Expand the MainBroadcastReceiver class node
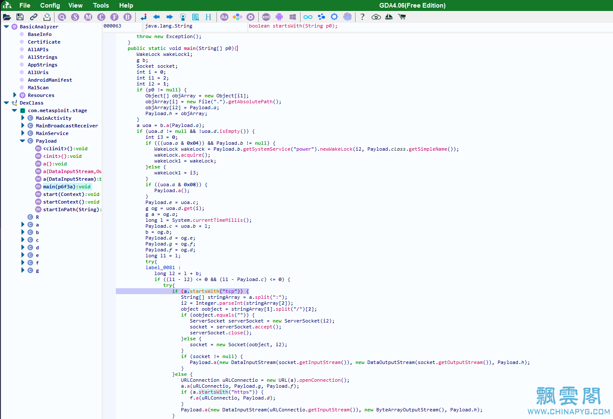The width and height of the screenshot is (613, 419). [x=23, y=126]
